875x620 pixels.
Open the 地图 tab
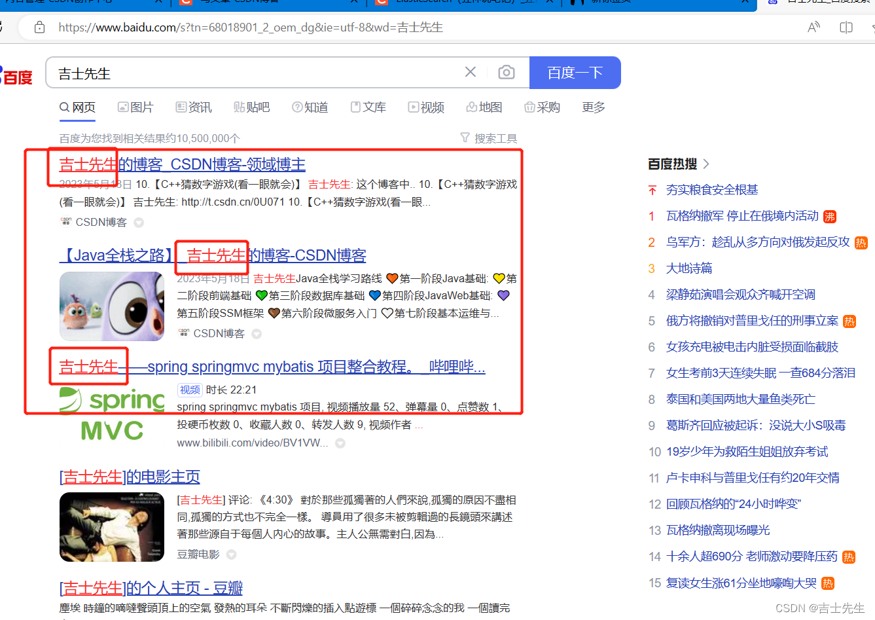[x=484, y=107]
